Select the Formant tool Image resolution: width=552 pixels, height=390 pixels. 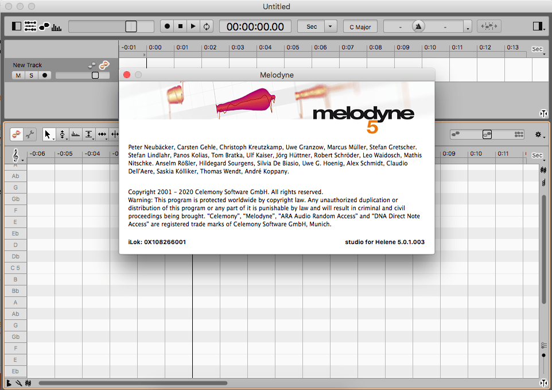[x=75, y=134]
